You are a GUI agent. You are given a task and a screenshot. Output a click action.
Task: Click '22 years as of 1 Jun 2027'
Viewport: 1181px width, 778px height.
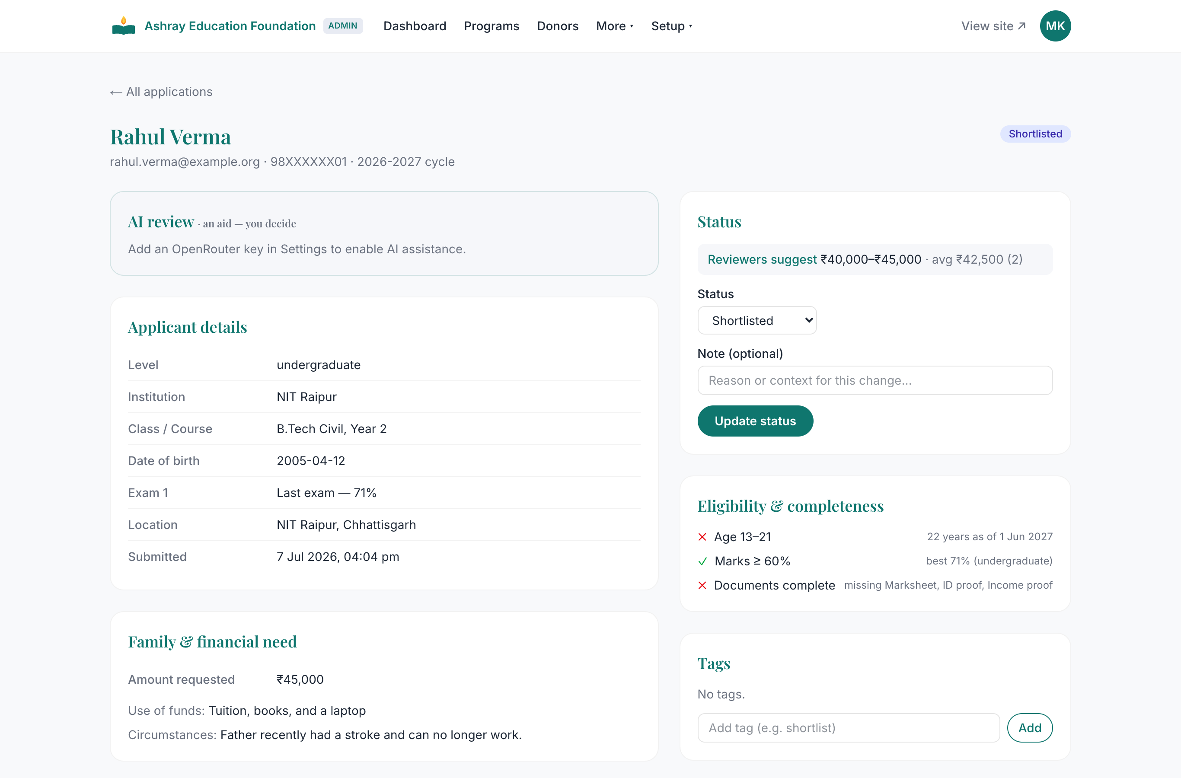[x=989, y=537]
